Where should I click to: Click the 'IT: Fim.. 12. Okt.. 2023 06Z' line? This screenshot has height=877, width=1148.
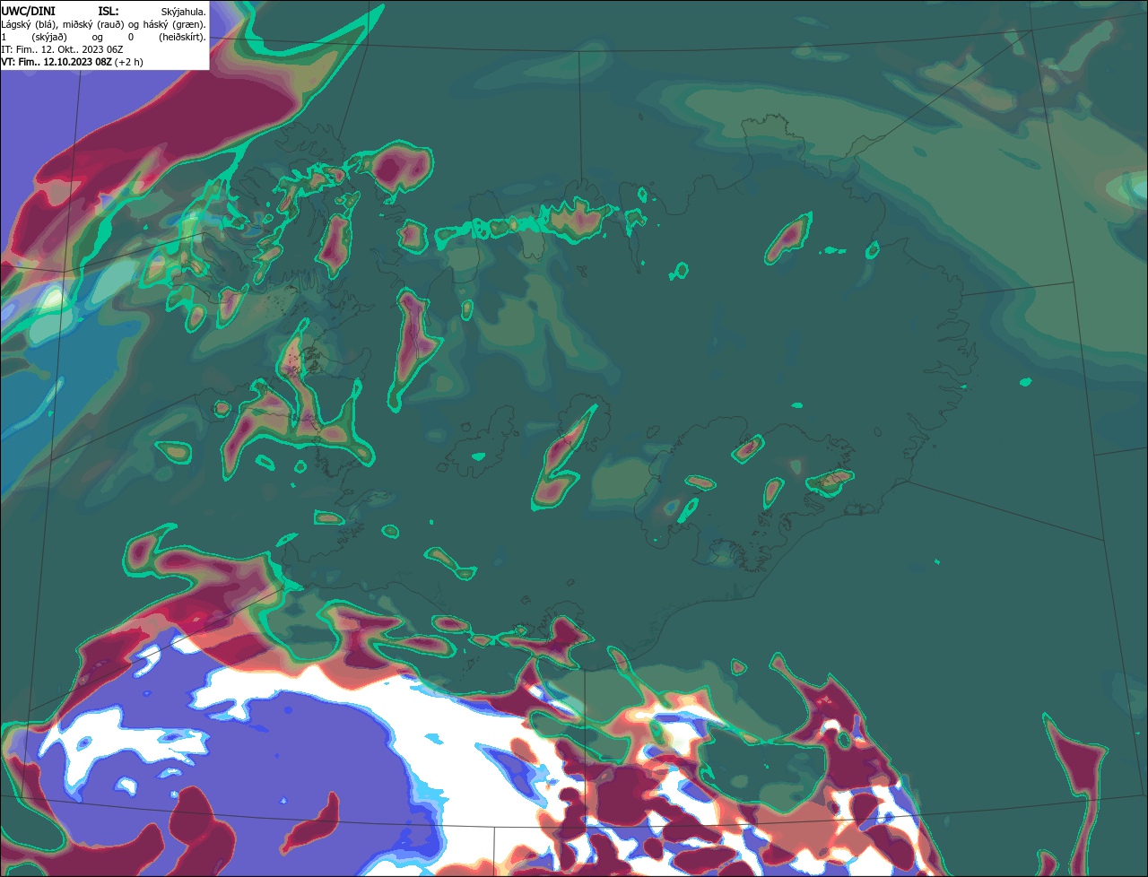(x=62, y=49)
